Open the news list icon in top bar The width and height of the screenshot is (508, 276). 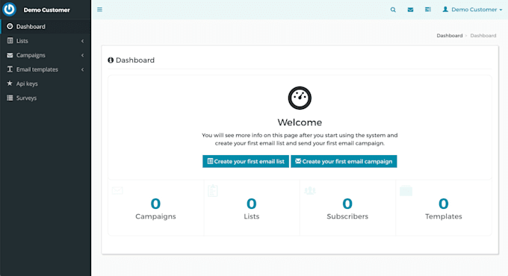coord(428,10)
